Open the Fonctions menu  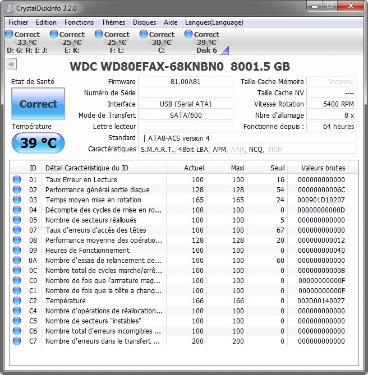click(x=79, y=22)
